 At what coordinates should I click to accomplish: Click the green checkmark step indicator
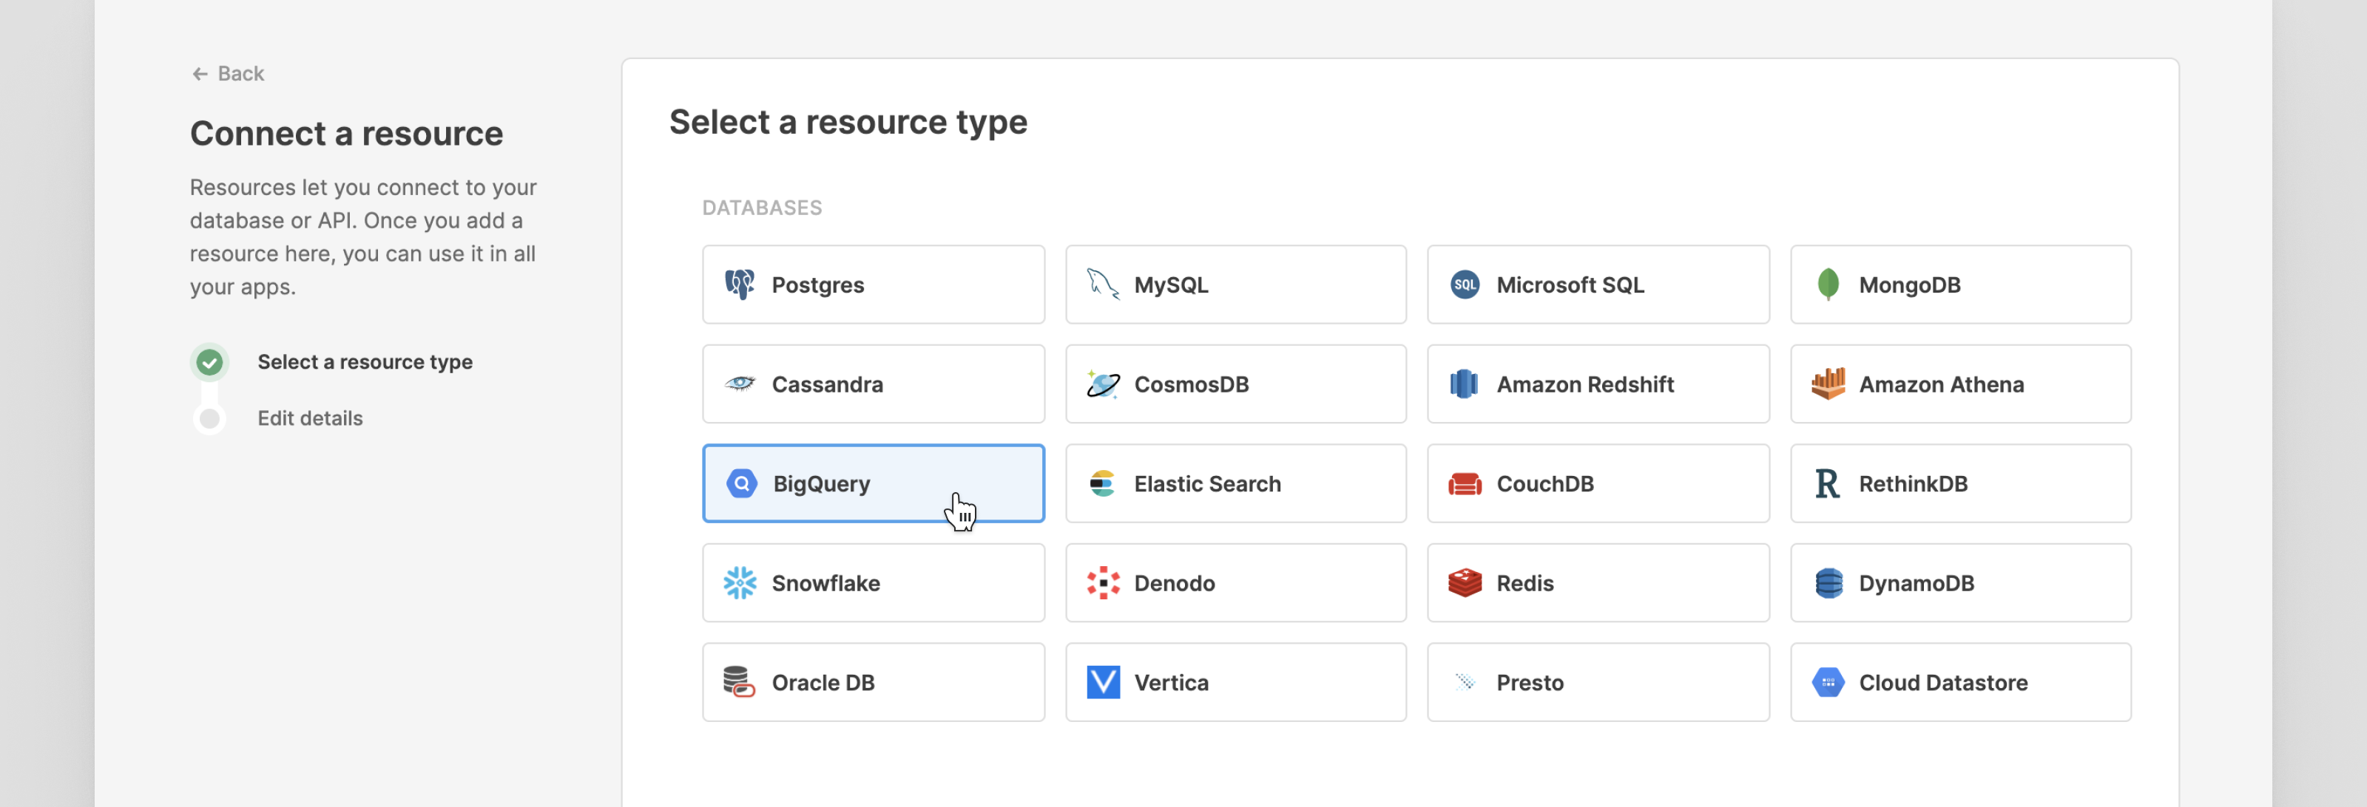[x=209, y=361]
